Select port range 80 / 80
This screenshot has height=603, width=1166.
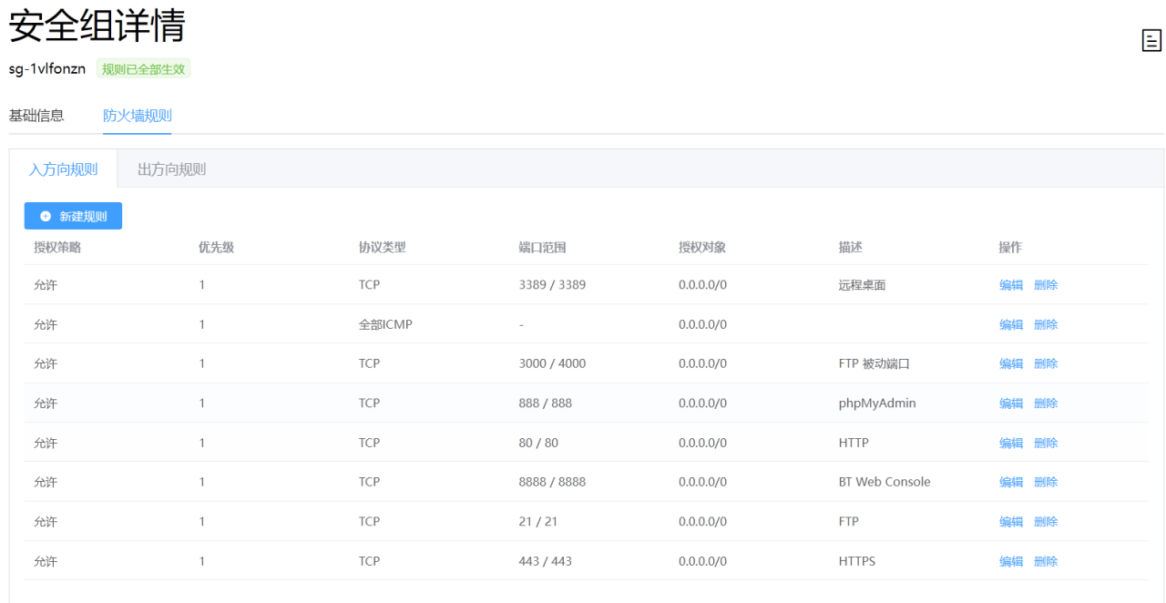pos(538,443)
